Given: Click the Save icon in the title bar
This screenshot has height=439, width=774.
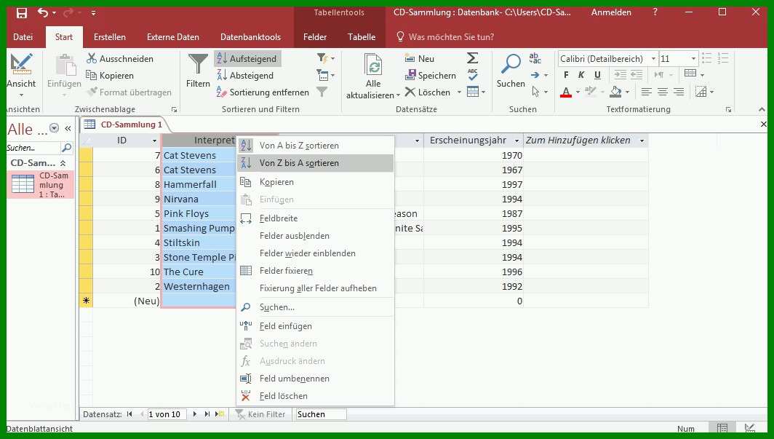Looking at the screenshot, I should pyautogui.click(x=22, y=13).
